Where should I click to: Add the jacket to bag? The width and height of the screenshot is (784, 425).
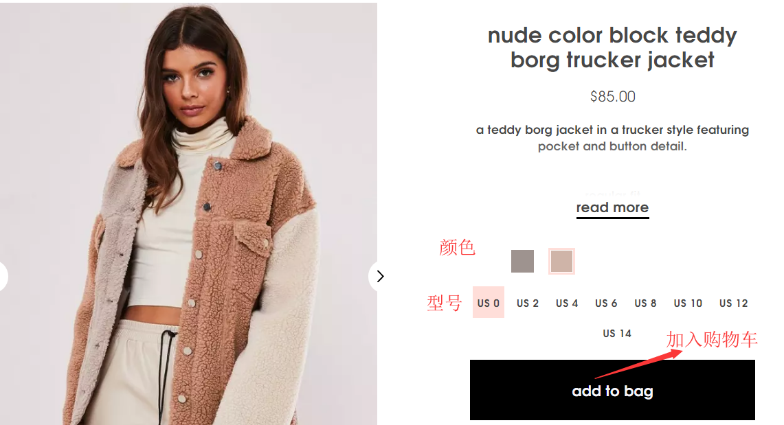612,390
